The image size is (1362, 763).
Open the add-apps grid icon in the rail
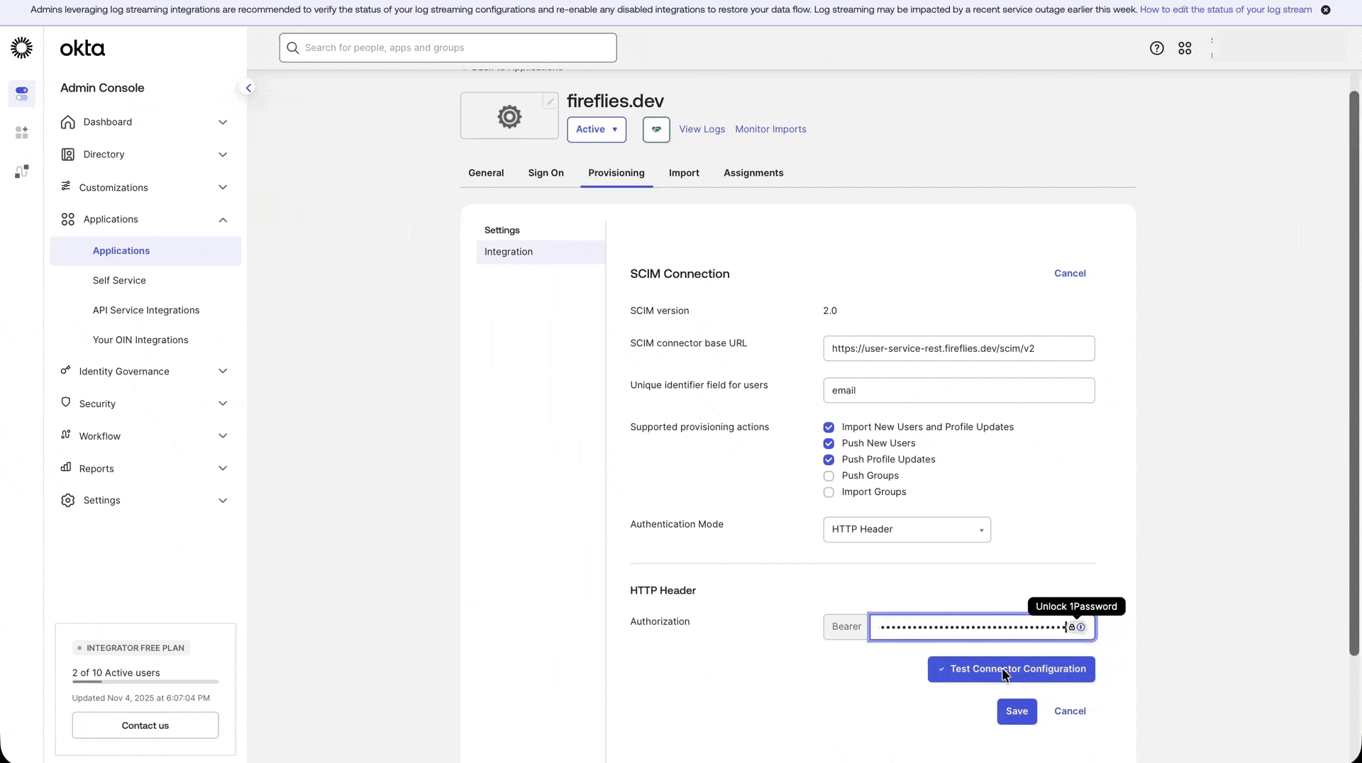point(22,133)
